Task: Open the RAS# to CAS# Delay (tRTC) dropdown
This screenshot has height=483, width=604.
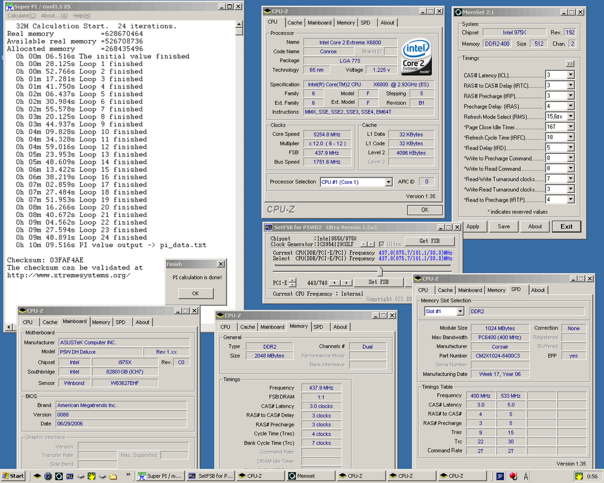Action: (x=570, y=85)
